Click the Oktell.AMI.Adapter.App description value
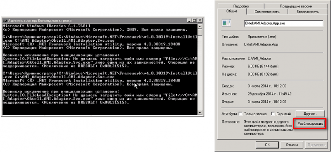 point(261,45)
